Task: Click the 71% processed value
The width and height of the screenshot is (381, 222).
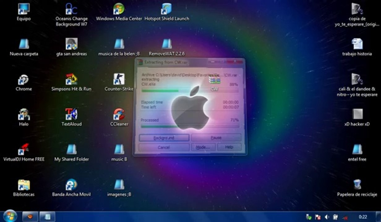Action: (x=234, y=120)
